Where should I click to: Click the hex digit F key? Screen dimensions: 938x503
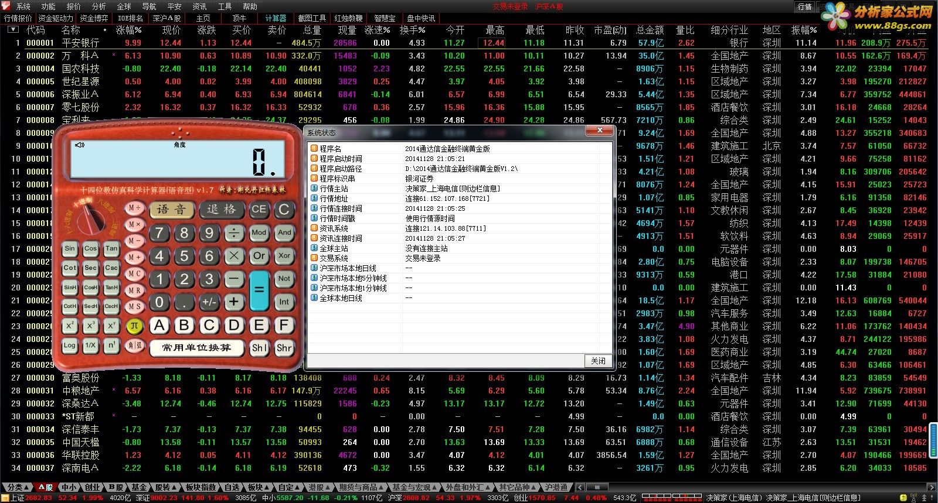(284, 326)
